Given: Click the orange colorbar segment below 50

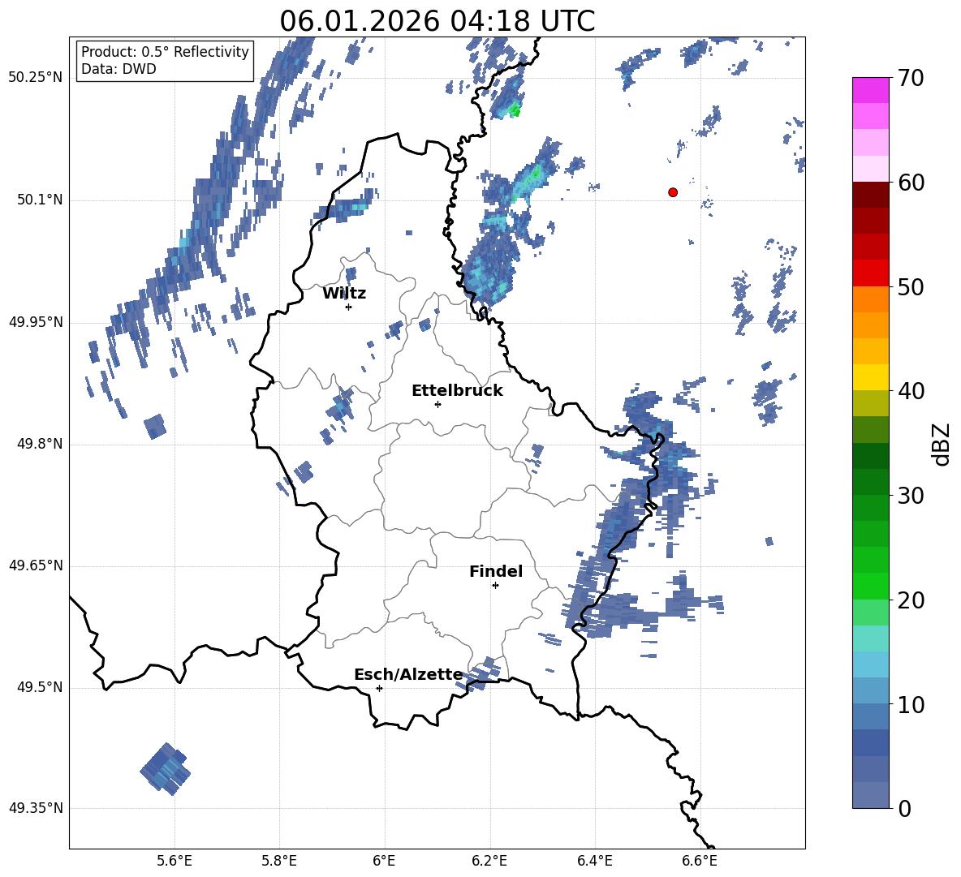Looking at the screenshot, I should [870, 299].
